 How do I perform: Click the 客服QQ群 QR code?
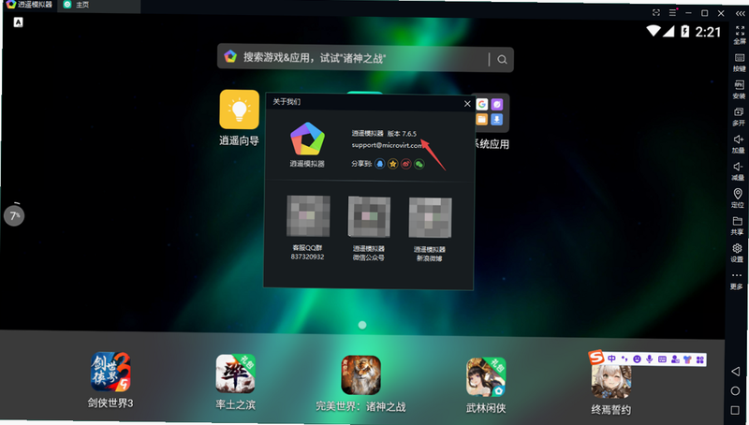click(308, 216)
